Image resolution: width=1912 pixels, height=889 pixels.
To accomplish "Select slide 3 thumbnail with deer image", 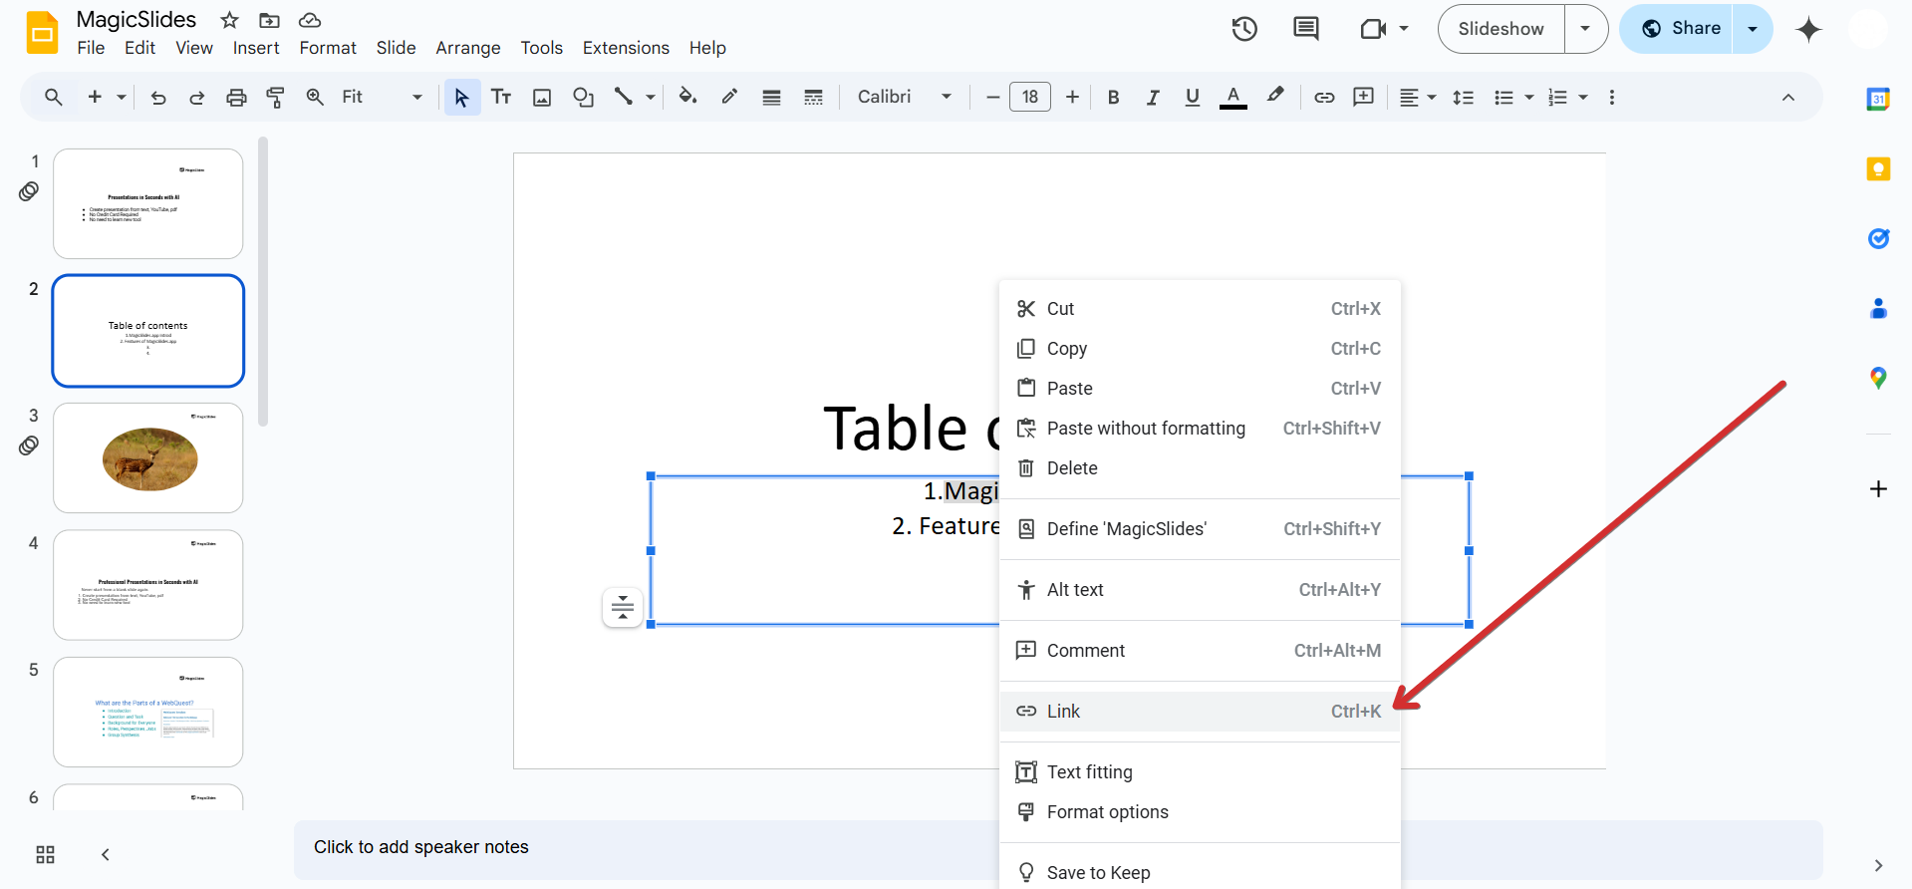I will [148, 458].
